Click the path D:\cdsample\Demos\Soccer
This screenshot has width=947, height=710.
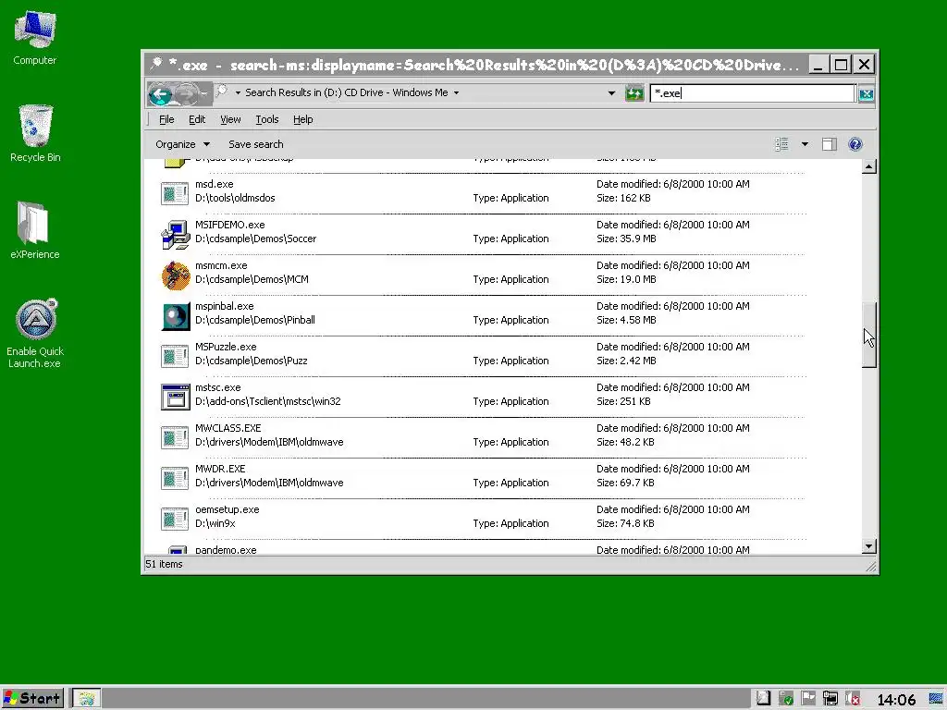click(255, 239)
